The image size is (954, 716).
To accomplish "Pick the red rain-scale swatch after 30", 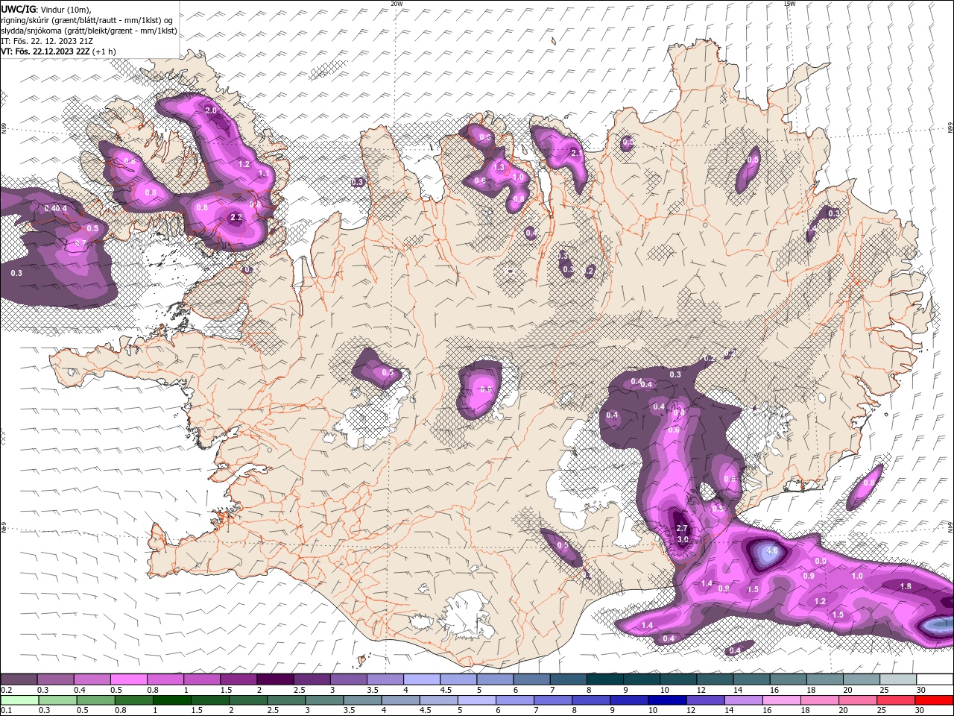I will tap(934, 700).
